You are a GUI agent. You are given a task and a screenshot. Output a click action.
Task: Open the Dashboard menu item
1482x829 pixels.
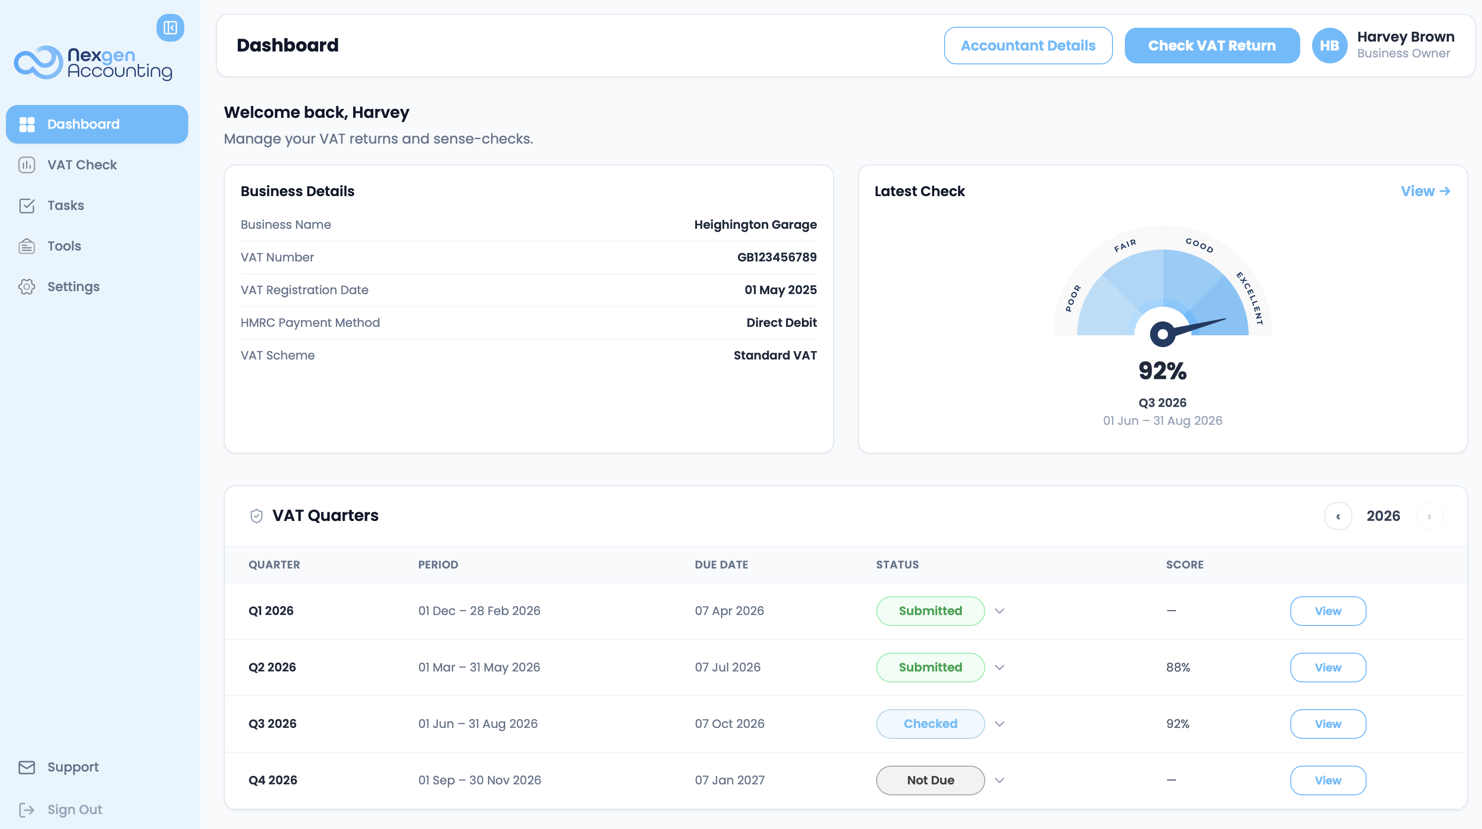(x=97, y=124)
